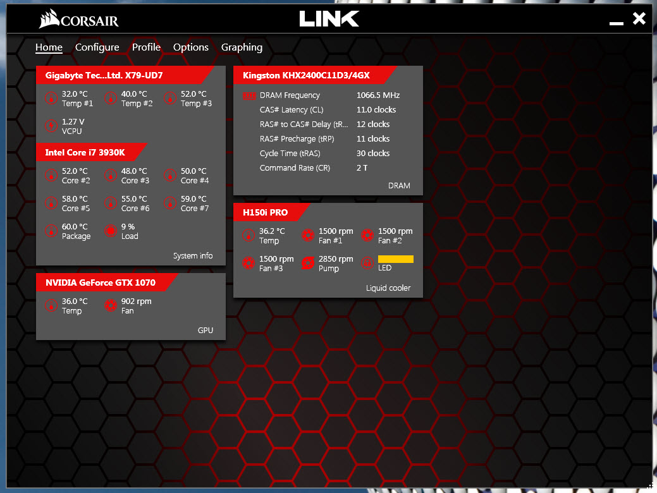Click motherboard Temp #1 thermometer icon
The width and height of the screenshot is (657, 493).
click(51, 99)
